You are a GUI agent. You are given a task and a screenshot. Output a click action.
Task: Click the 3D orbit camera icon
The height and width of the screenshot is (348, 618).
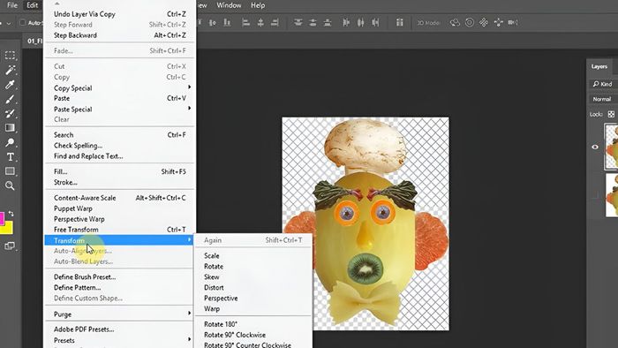(x=455, y=22)
